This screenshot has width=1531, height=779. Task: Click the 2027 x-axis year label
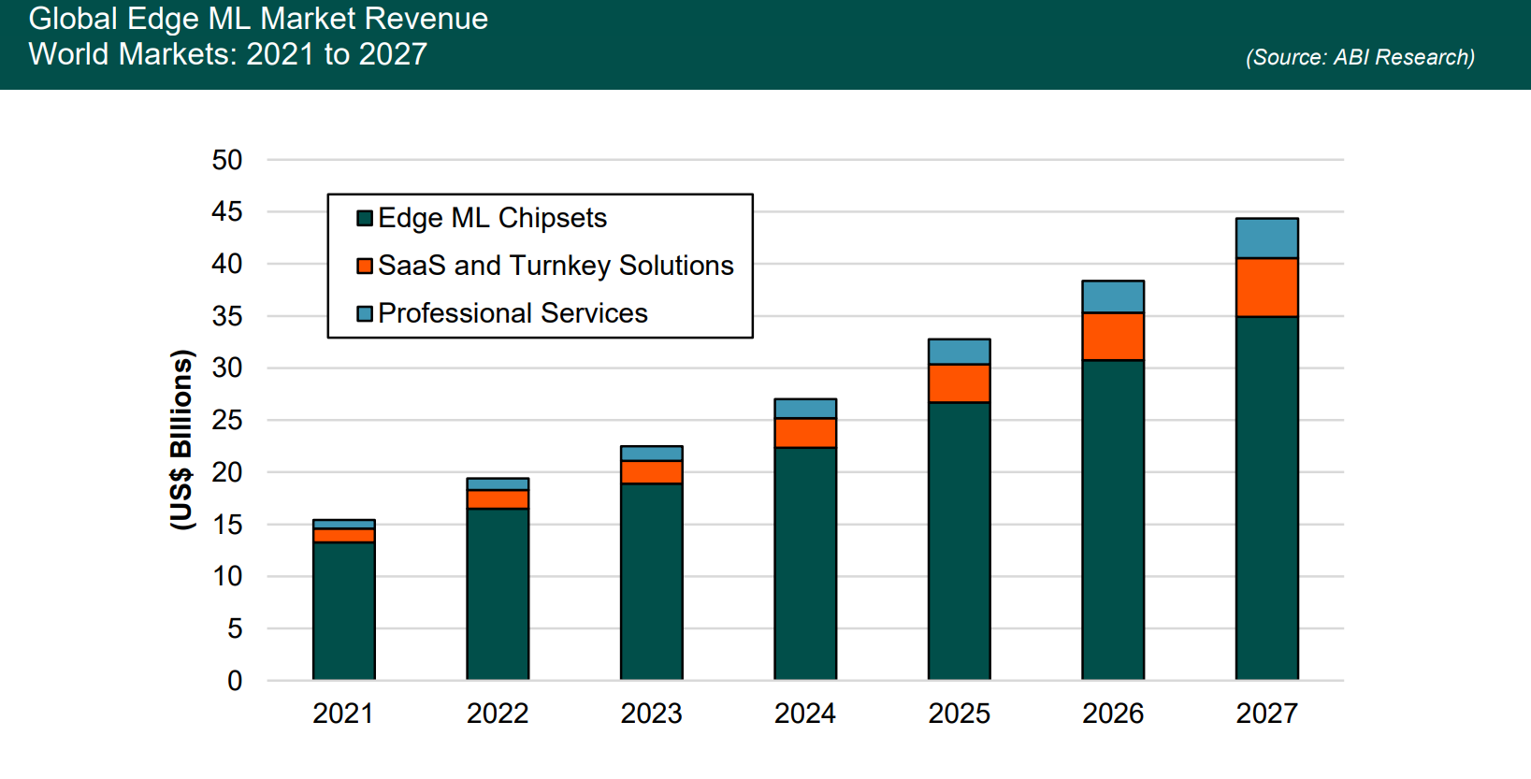[1266, 714]
